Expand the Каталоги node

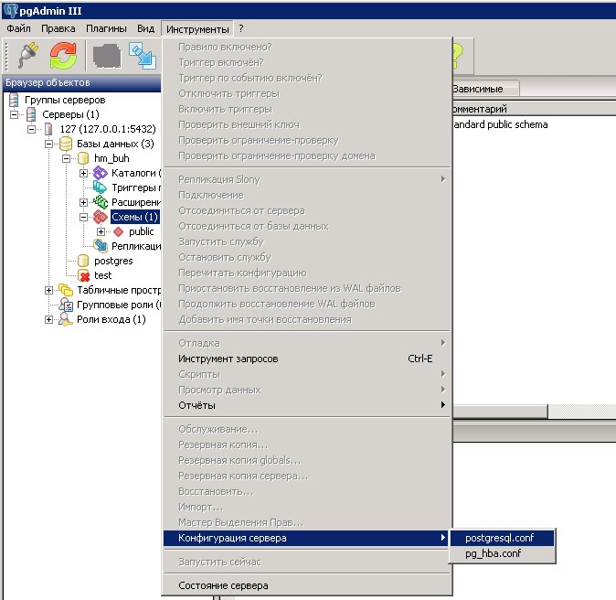(x=83, y=174)
